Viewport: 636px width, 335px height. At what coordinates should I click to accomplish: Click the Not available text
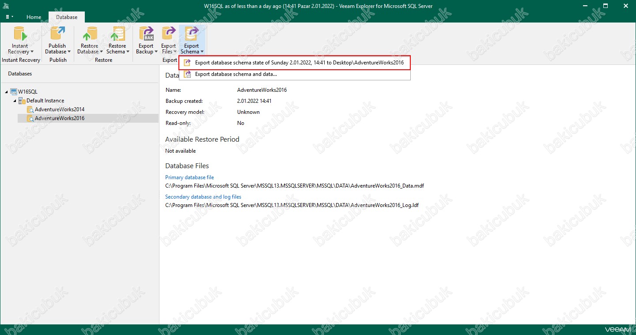pyautogui.click(x=180, y=151)
